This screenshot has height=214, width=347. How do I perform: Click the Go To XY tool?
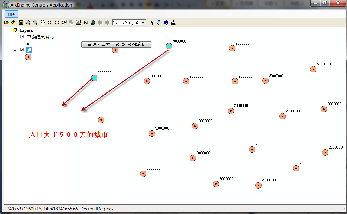click(x=159, y=22)
